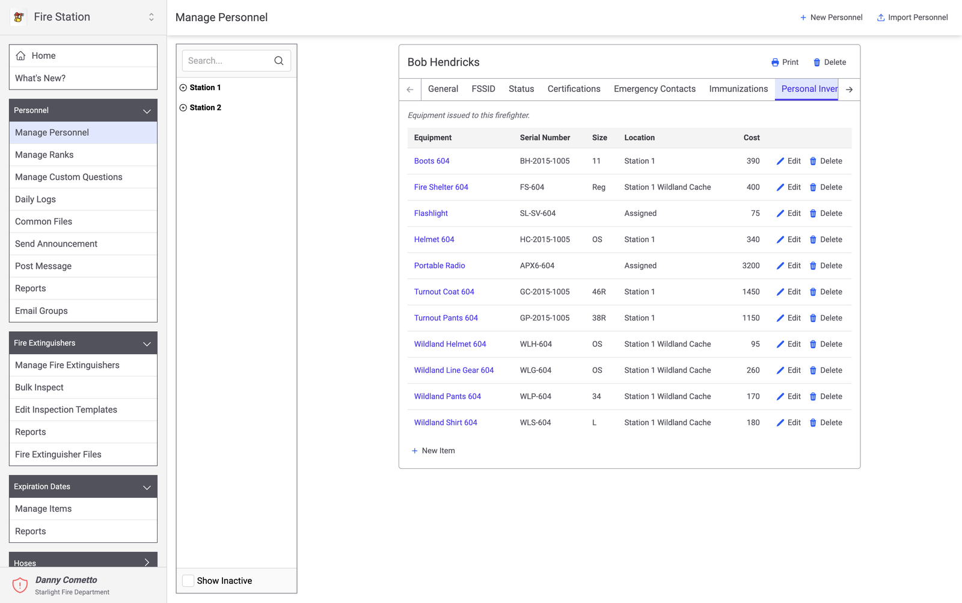This screenshot has height=603, width=962.
Task: Click the Import Personnel button
Action: [912, 17]
